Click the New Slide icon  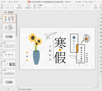point(29,6)
